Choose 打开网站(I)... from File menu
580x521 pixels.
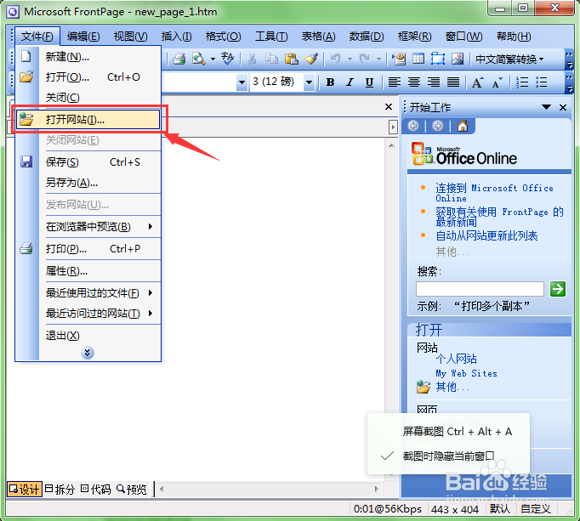[x=88, y=120]
